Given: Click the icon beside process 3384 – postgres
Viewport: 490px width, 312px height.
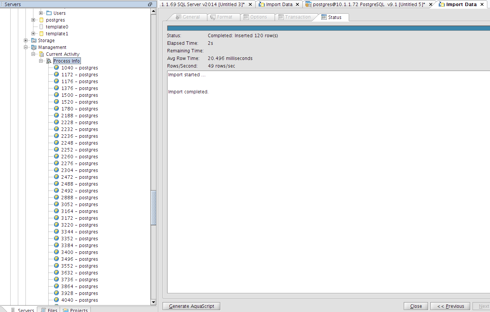Looking at the screenshot, I should pyautogui.click(x=57, y=245).
